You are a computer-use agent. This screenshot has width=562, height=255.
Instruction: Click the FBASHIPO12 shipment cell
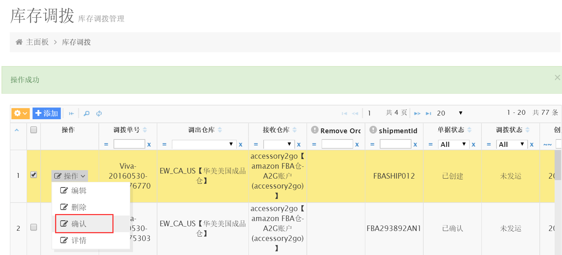(x=394, y=176)
